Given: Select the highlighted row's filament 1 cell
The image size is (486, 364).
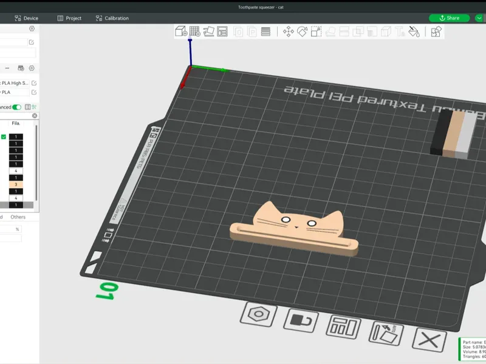Looking at the screenshot, I should tap(16, 205).
